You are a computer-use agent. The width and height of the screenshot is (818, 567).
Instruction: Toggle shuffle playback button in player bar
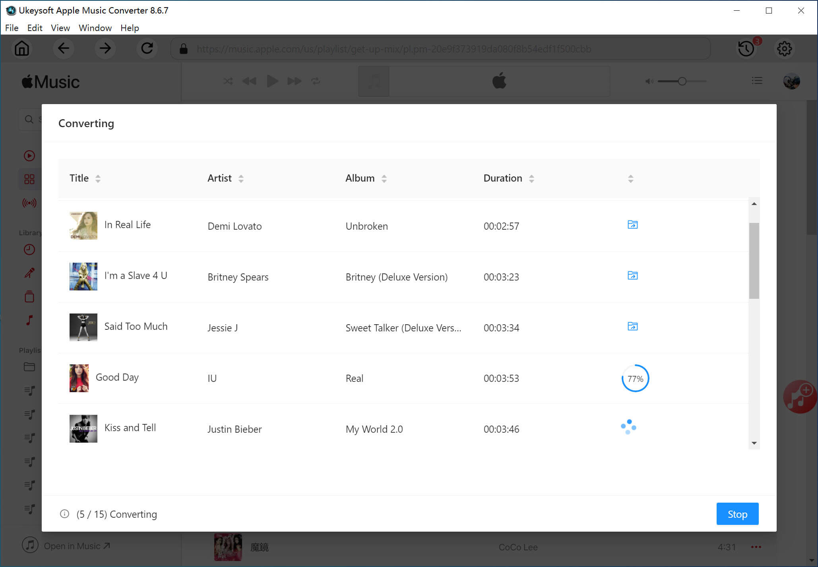click(227, 81)
